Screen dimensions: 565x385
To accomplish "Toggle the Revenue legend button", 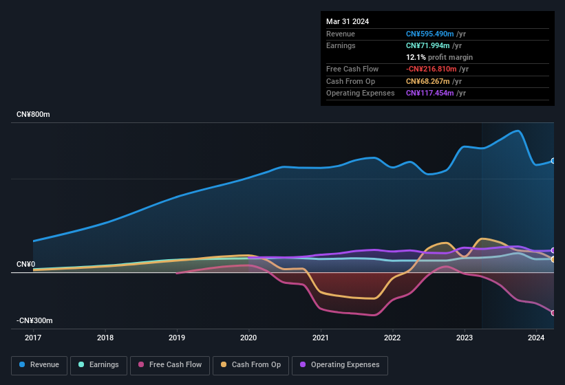I will (x=39, y=365).
